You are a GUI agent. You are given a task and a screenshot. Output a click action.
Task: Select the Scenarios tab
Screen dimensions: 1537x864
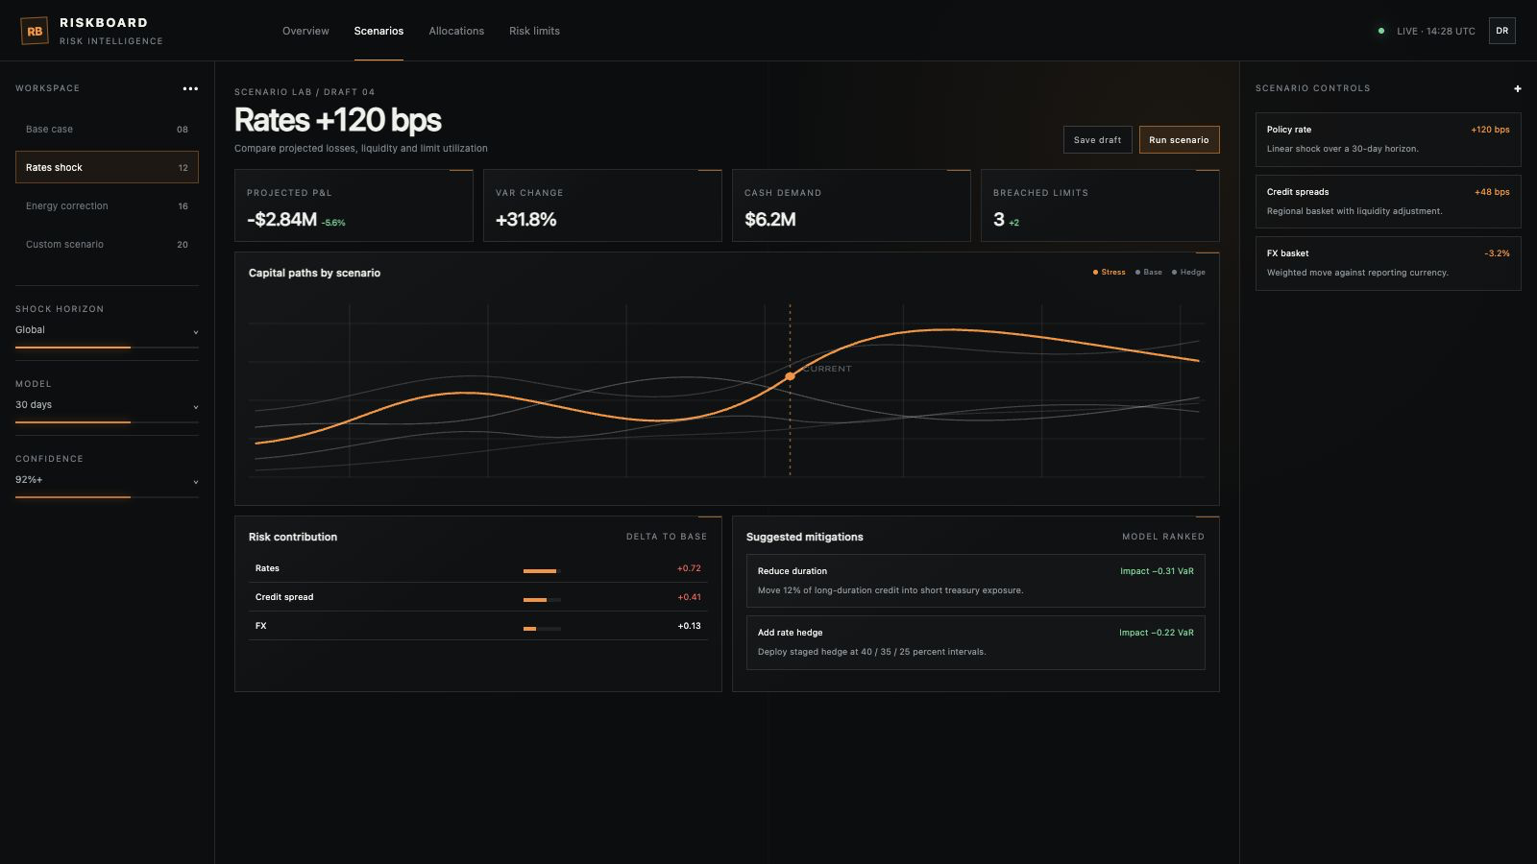click(378, 31)
